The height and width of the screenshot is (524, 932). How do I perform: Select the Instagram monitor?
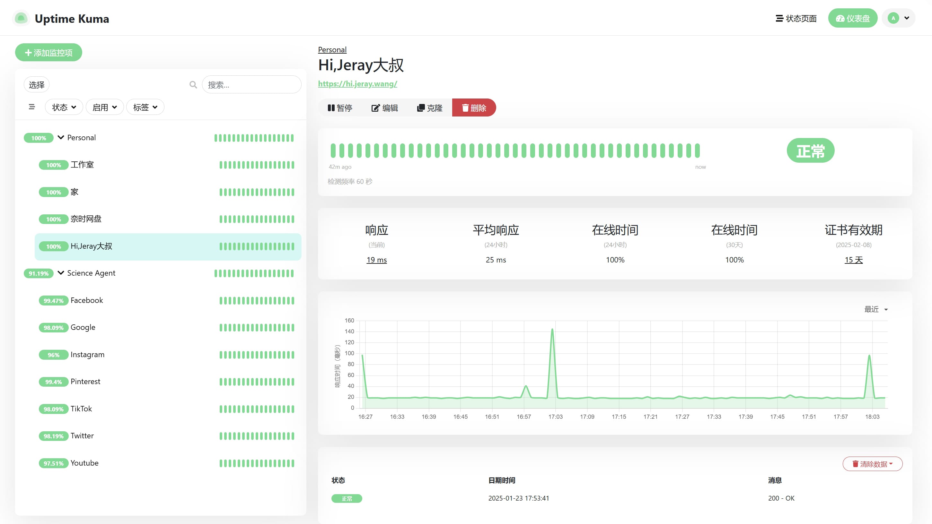(x=168, y=355)
